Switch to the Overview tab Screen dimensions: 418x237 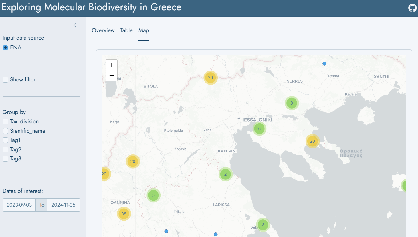tap(103, 30)
